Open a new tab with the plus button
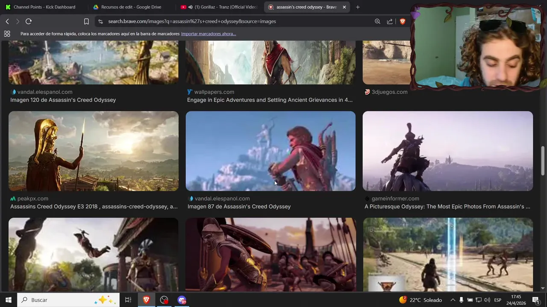547x307 pixels. pyautogui.click(x=358, y=7)
